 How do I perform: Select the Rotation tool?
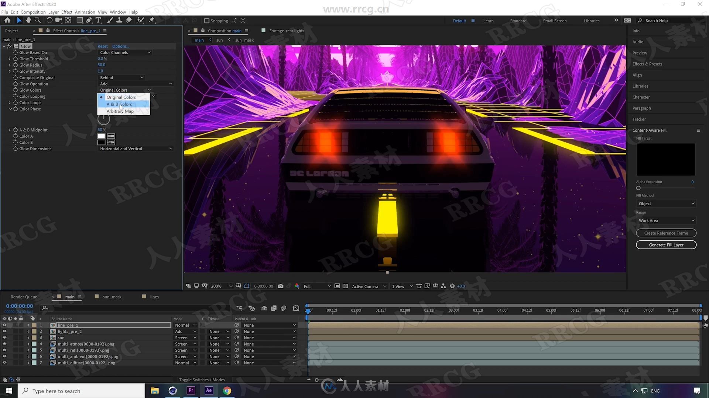click(49, 20)
